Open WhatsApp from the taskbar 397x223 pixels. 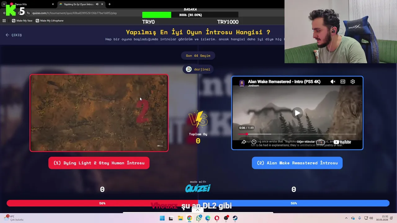(199, 218)
